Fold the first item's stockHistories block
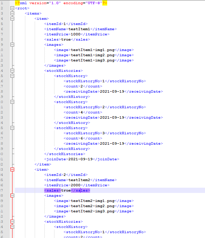This screenshot has height=238, width=205. click(x=12, y=70)
